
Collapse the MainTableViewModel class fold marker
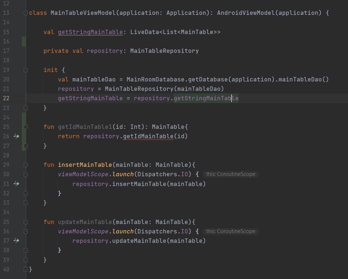26,13
